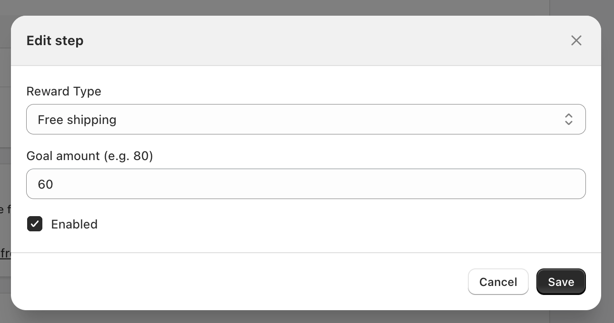The width and height of the screenshot is (614, 323).
Task: Click the underlined link behind the dialog's left edge
Action: click(x=5, y=254)
